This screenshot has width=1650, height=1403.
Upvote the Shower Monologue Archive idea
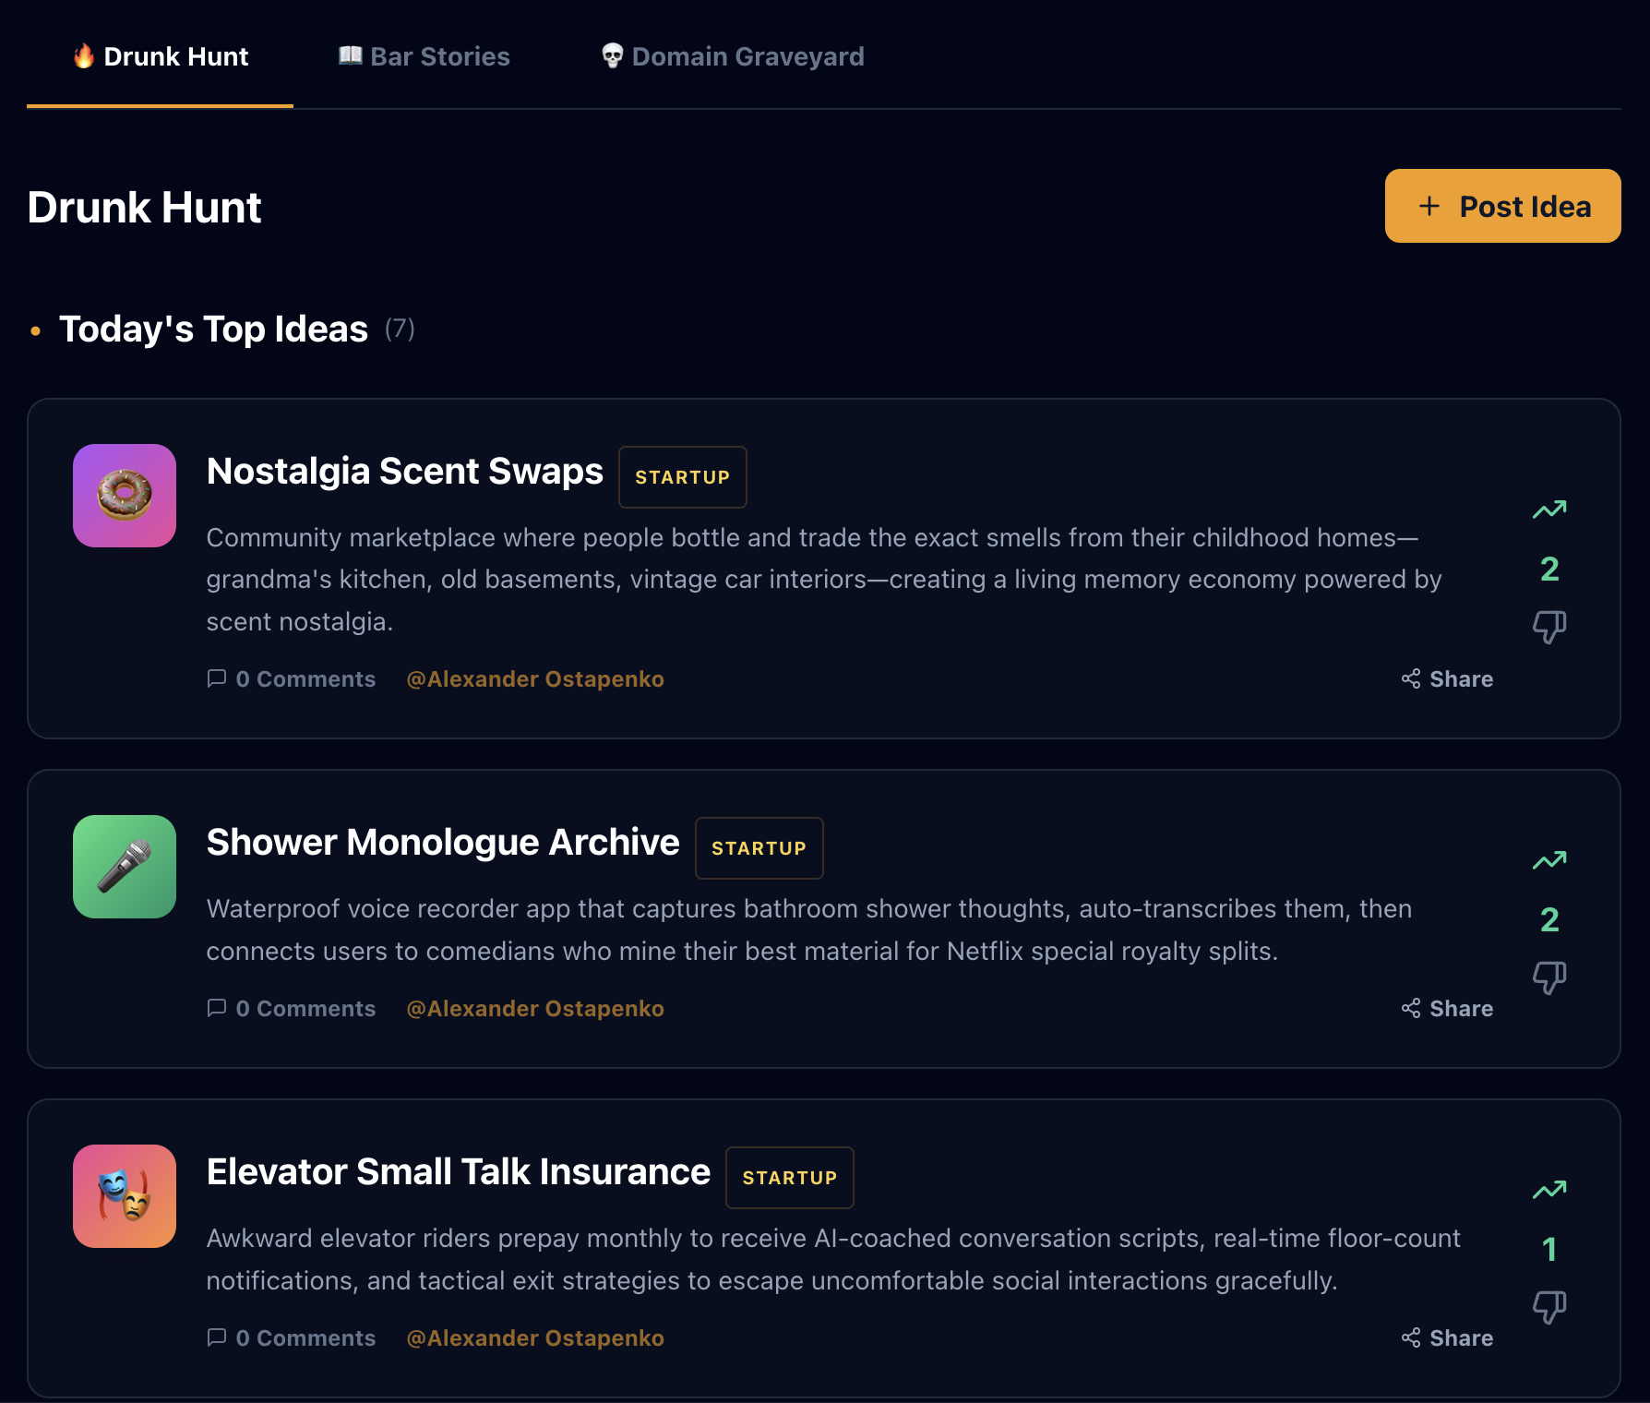1550,859
